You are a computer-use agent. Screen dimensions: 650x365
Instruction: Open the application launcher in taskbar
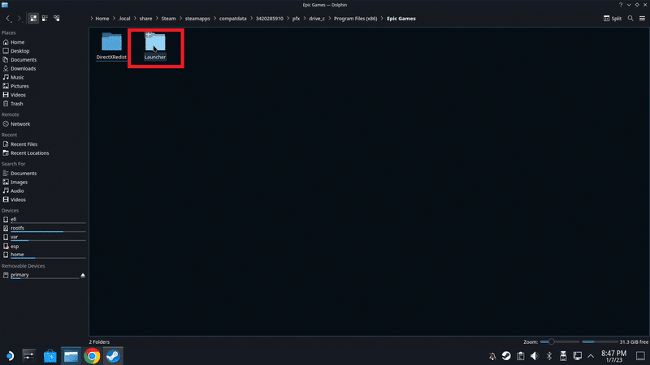click(x=10, y=356)
